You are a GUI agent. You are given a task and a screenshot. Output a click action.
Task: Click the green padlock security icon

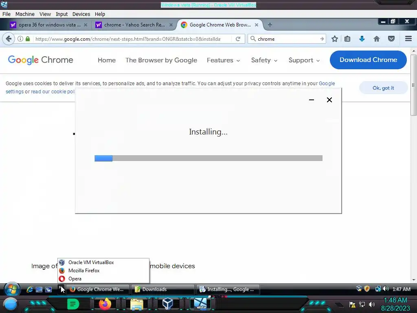click(x=28, y=39)
